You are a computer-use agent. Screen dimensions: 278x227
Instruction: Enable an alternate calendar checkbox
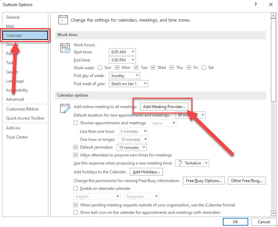point(75,188)
